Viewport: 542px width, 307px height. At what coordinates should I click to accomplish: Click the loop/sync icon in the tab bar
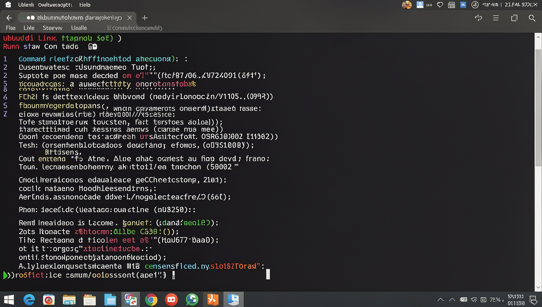click(478, 18)
